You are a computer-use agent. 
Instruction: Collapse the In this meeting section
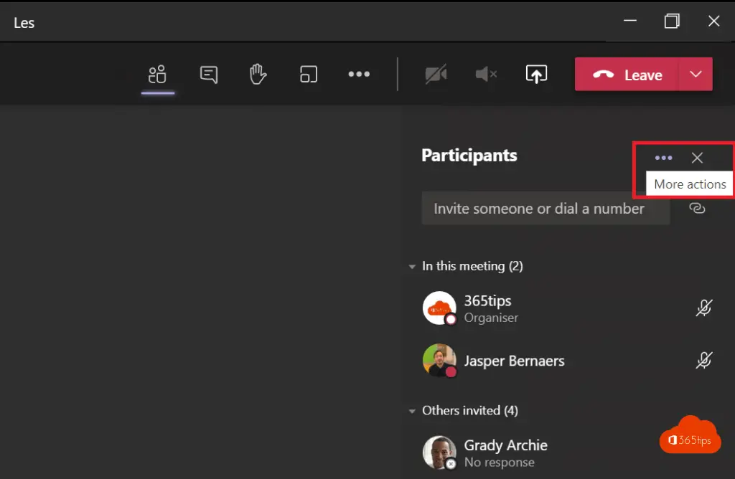412,267
